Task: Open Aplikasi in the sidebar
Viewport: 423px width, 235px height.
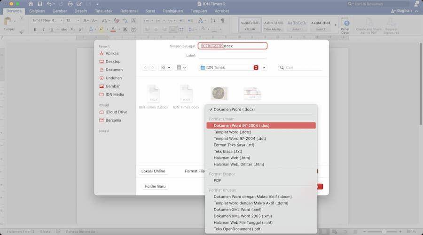Action: (110, 54)
